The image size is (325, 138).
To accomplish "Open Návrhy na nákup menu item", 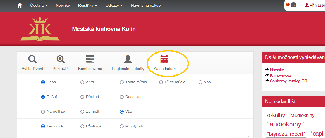I will pyautogui.click(x=146, y=6).
